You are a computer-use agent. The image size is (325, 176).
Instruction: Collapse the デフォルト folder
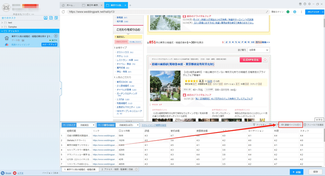(2, 31)
